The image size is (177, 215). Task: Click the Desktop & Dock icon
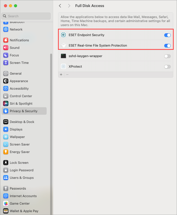click(x=6, y=122)
